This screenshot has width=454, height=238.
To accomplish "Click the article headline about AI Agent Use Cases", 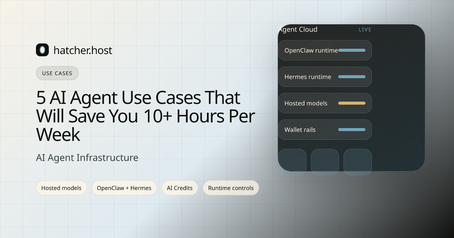I will click(146, 116).
